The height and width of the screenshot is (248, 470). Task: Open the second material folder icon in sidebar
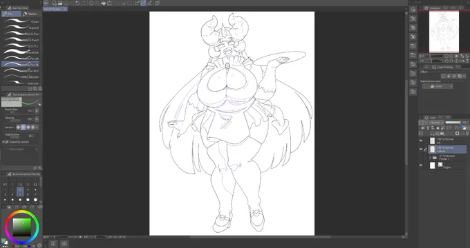(413, 28)
